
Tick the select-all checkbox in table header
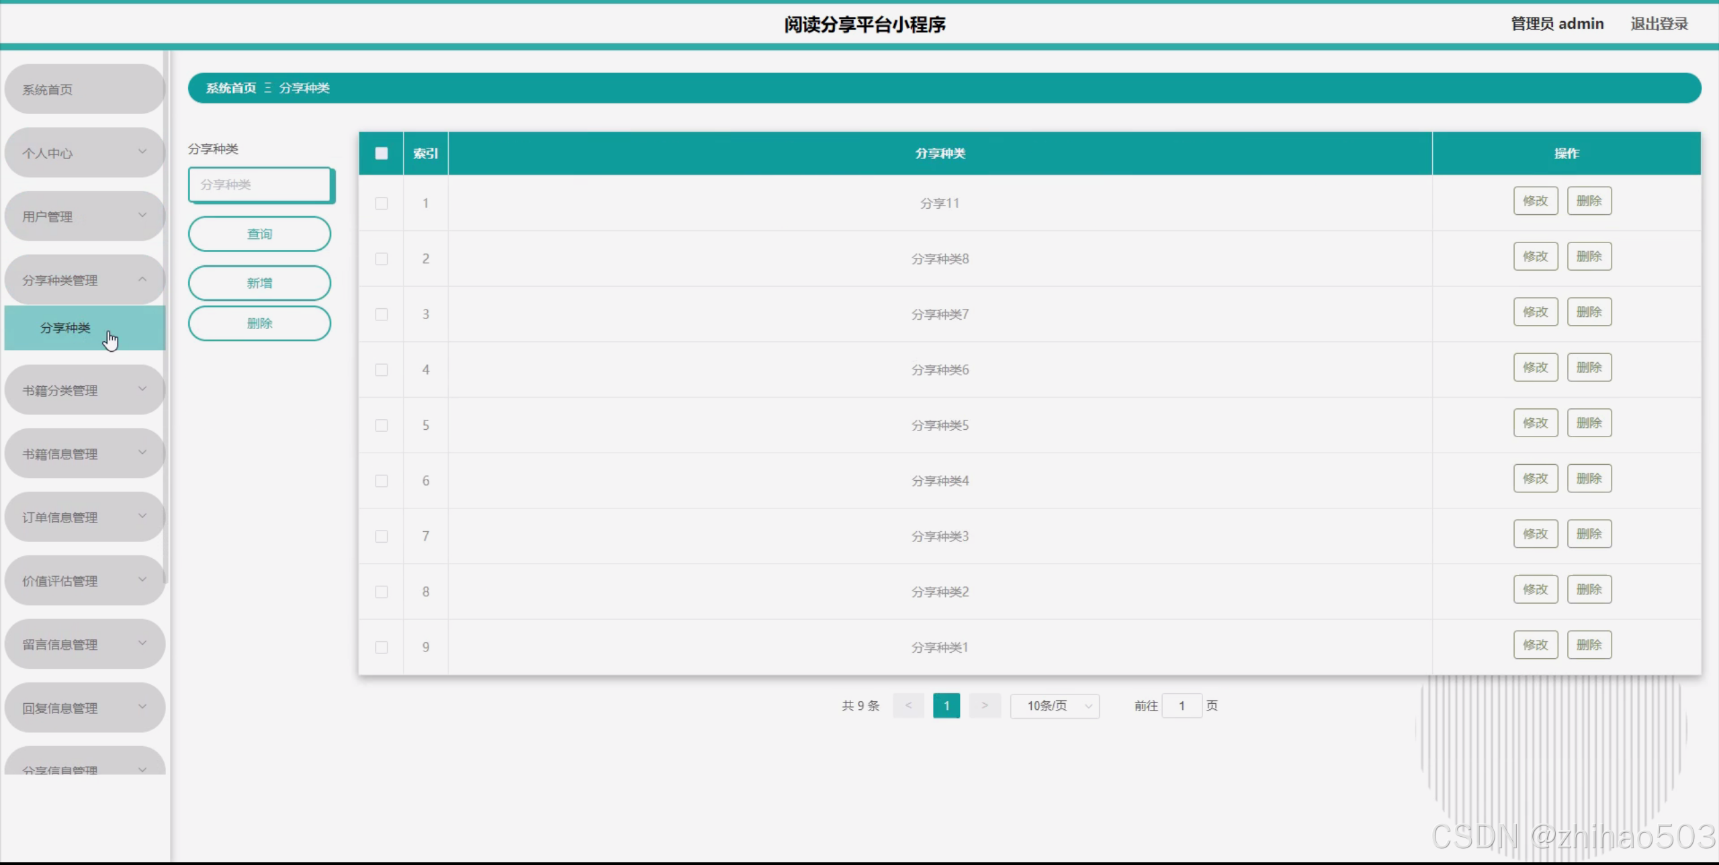pyautogui.click(x=381, y=153)
